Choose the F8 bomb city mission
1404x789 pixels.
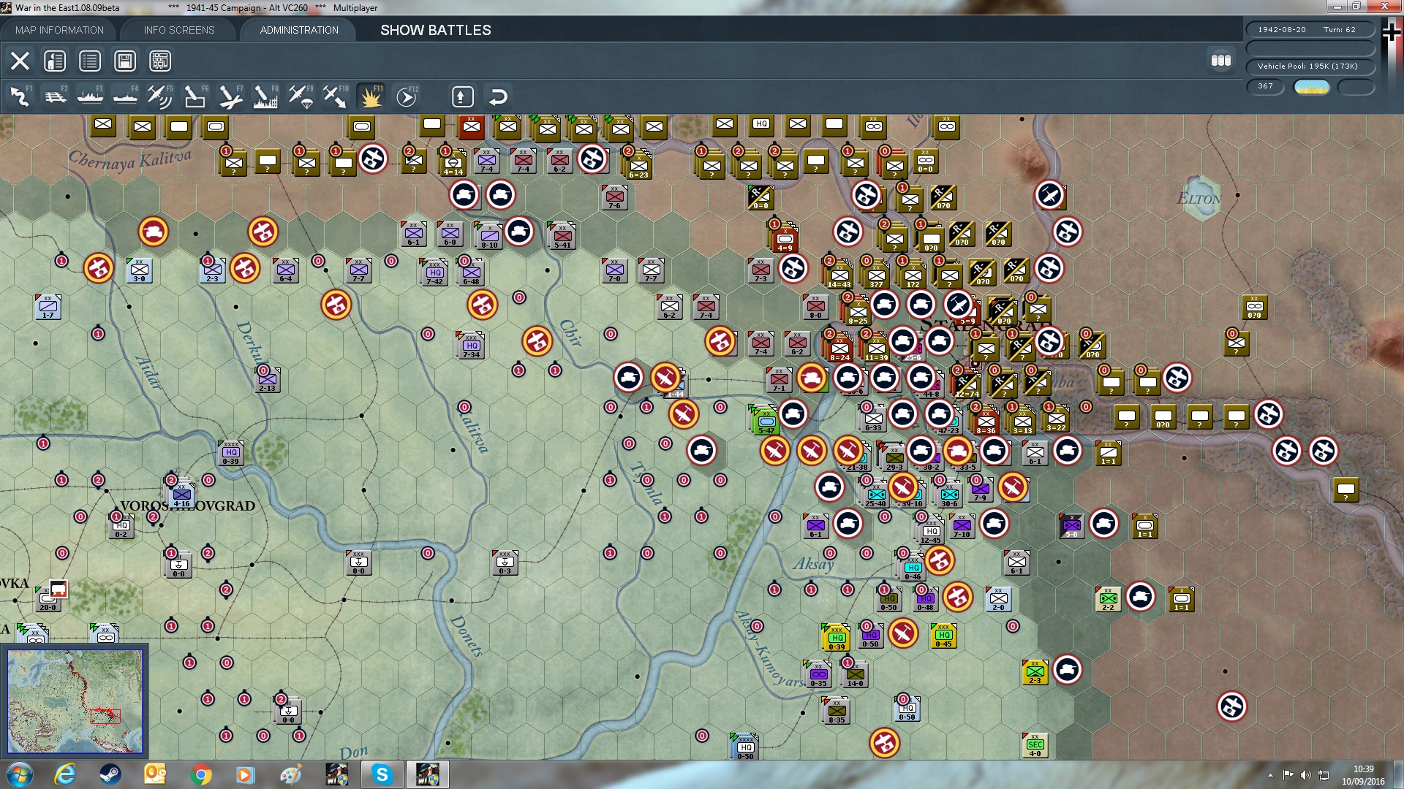tap(265, 96)
